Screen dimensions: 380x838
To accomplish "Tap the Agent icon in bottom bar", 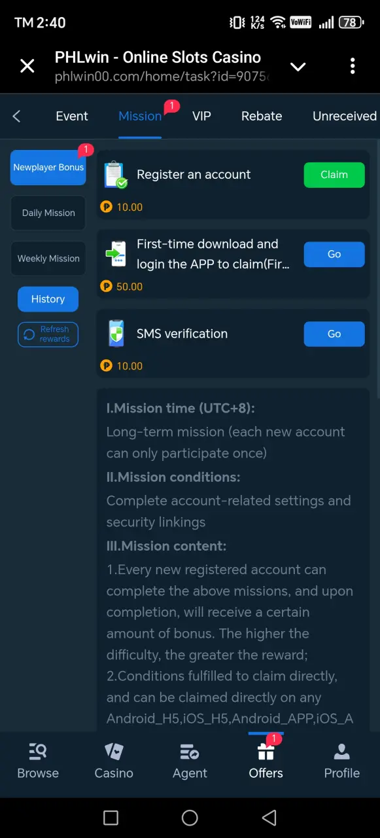I will [190, 752].
